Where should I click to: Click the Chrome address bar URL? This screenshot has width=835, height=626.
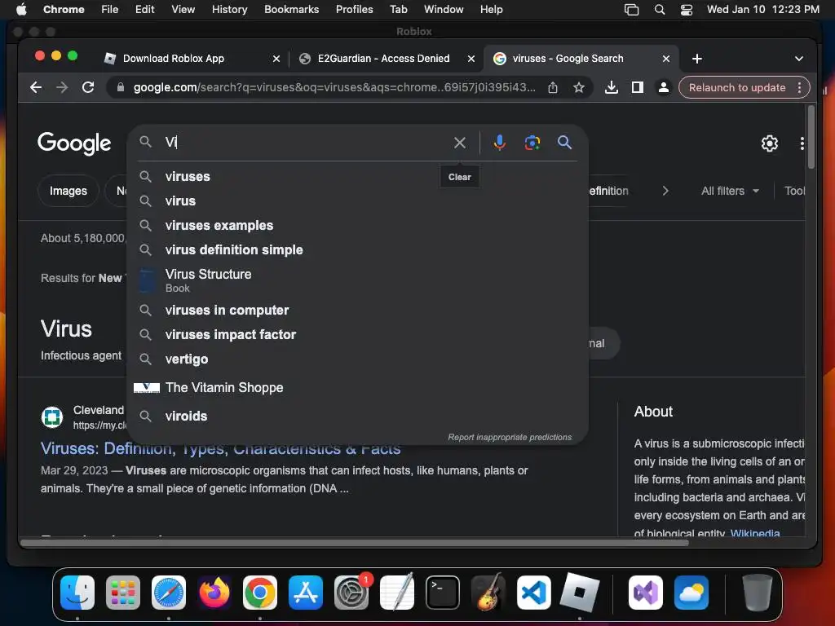pos(334,87)
